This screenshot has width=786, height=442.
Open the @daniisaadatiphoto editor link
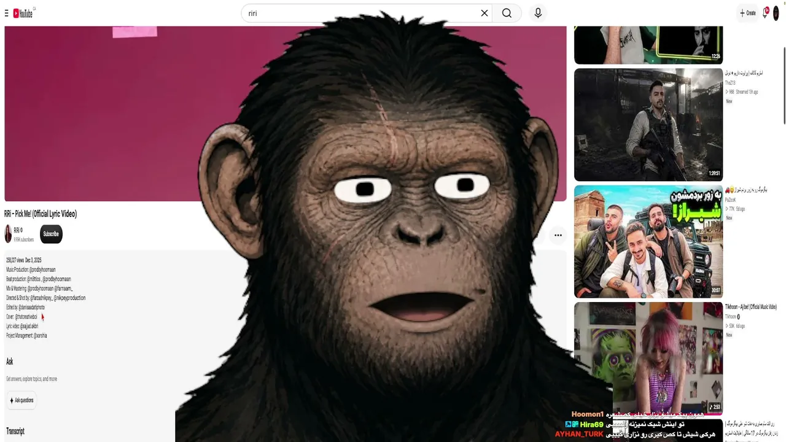pos(32,307)
